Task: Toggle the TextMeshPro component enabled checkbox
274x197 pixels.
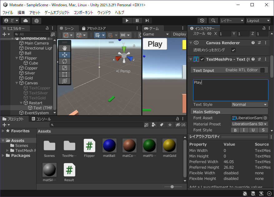Action: point(202,59)
